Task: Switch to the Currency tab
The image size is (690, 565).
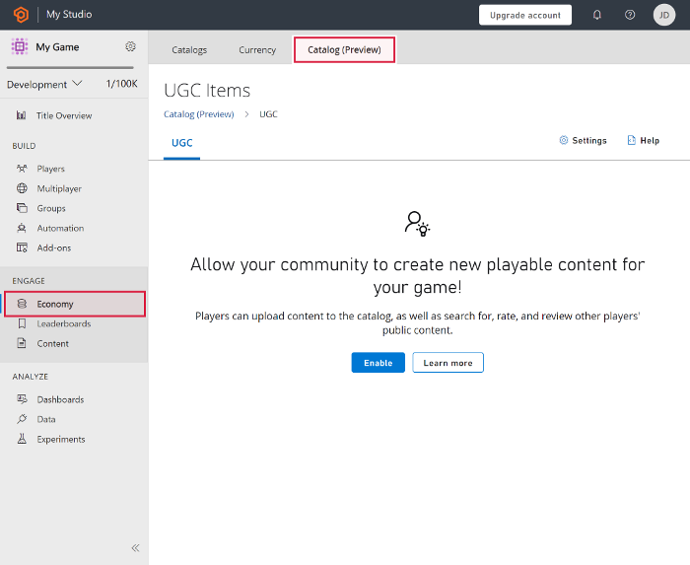Action: point(257,49)
